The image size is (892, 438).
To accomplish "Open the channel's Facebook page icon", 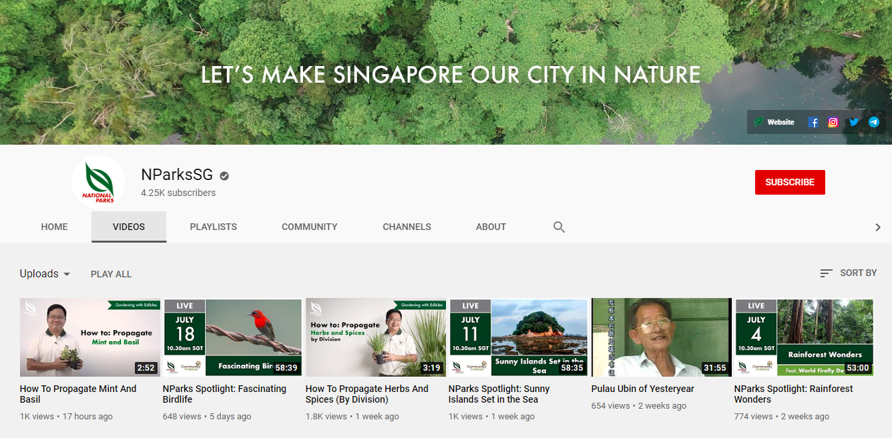I will pyautogui.click(x=813, y=122).
